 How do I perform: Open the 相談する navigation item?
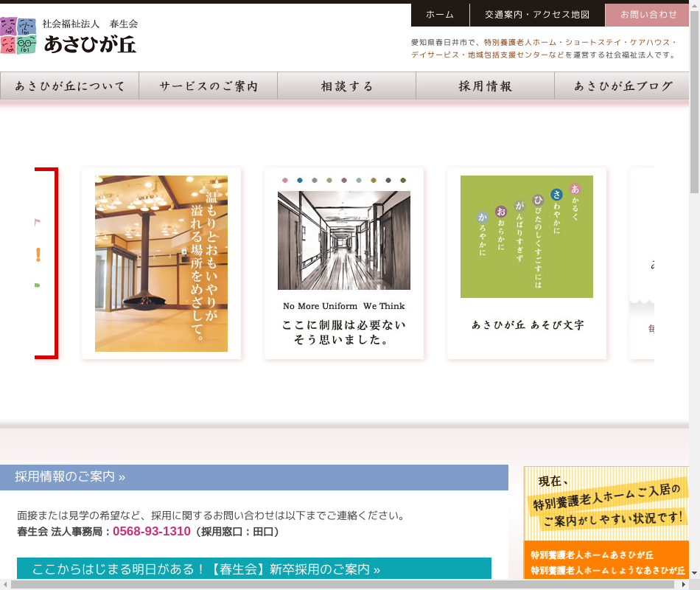click(347, 86)
